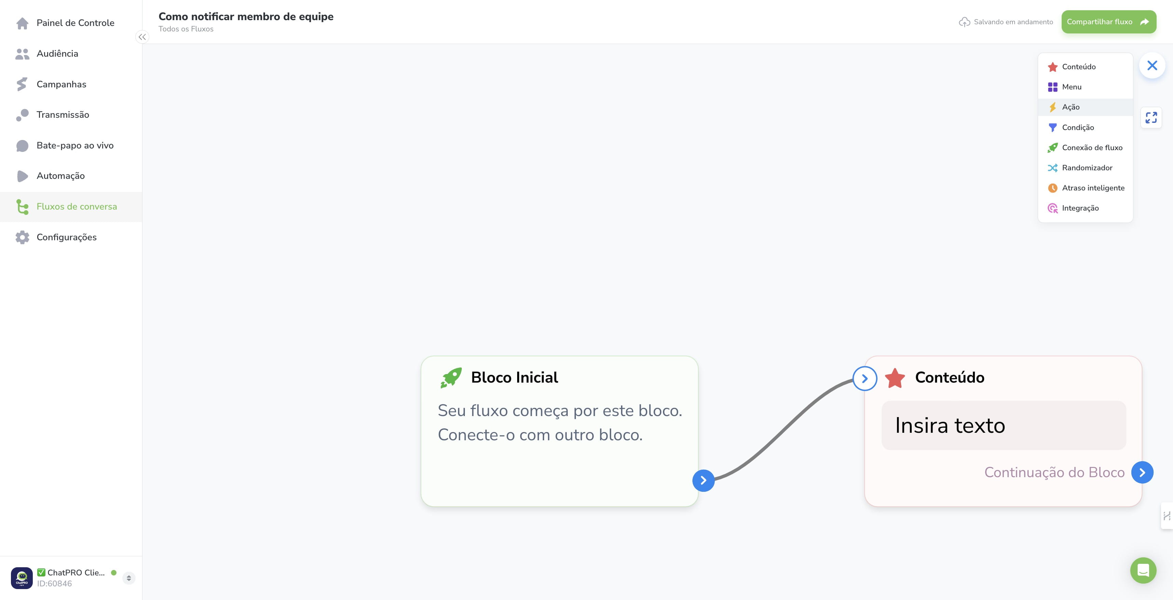This screenshot has height=600, width=1173.
Task: Close the block menu with X button
Action: point(1152,66)
